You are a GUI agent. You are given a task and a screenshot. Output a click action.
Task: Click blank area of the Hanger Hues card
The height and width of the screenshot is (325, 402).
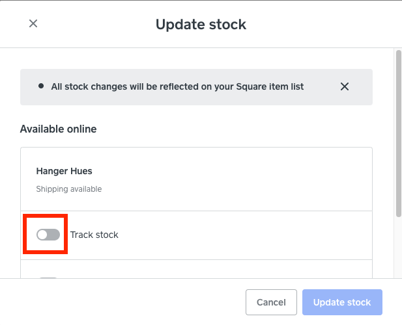coord(248,179)
